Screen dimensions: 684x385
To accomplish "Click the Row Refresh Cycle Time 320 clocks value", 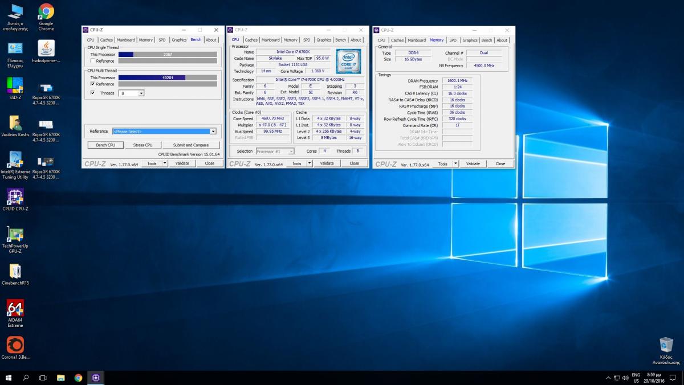I will (x=457, y=119).
